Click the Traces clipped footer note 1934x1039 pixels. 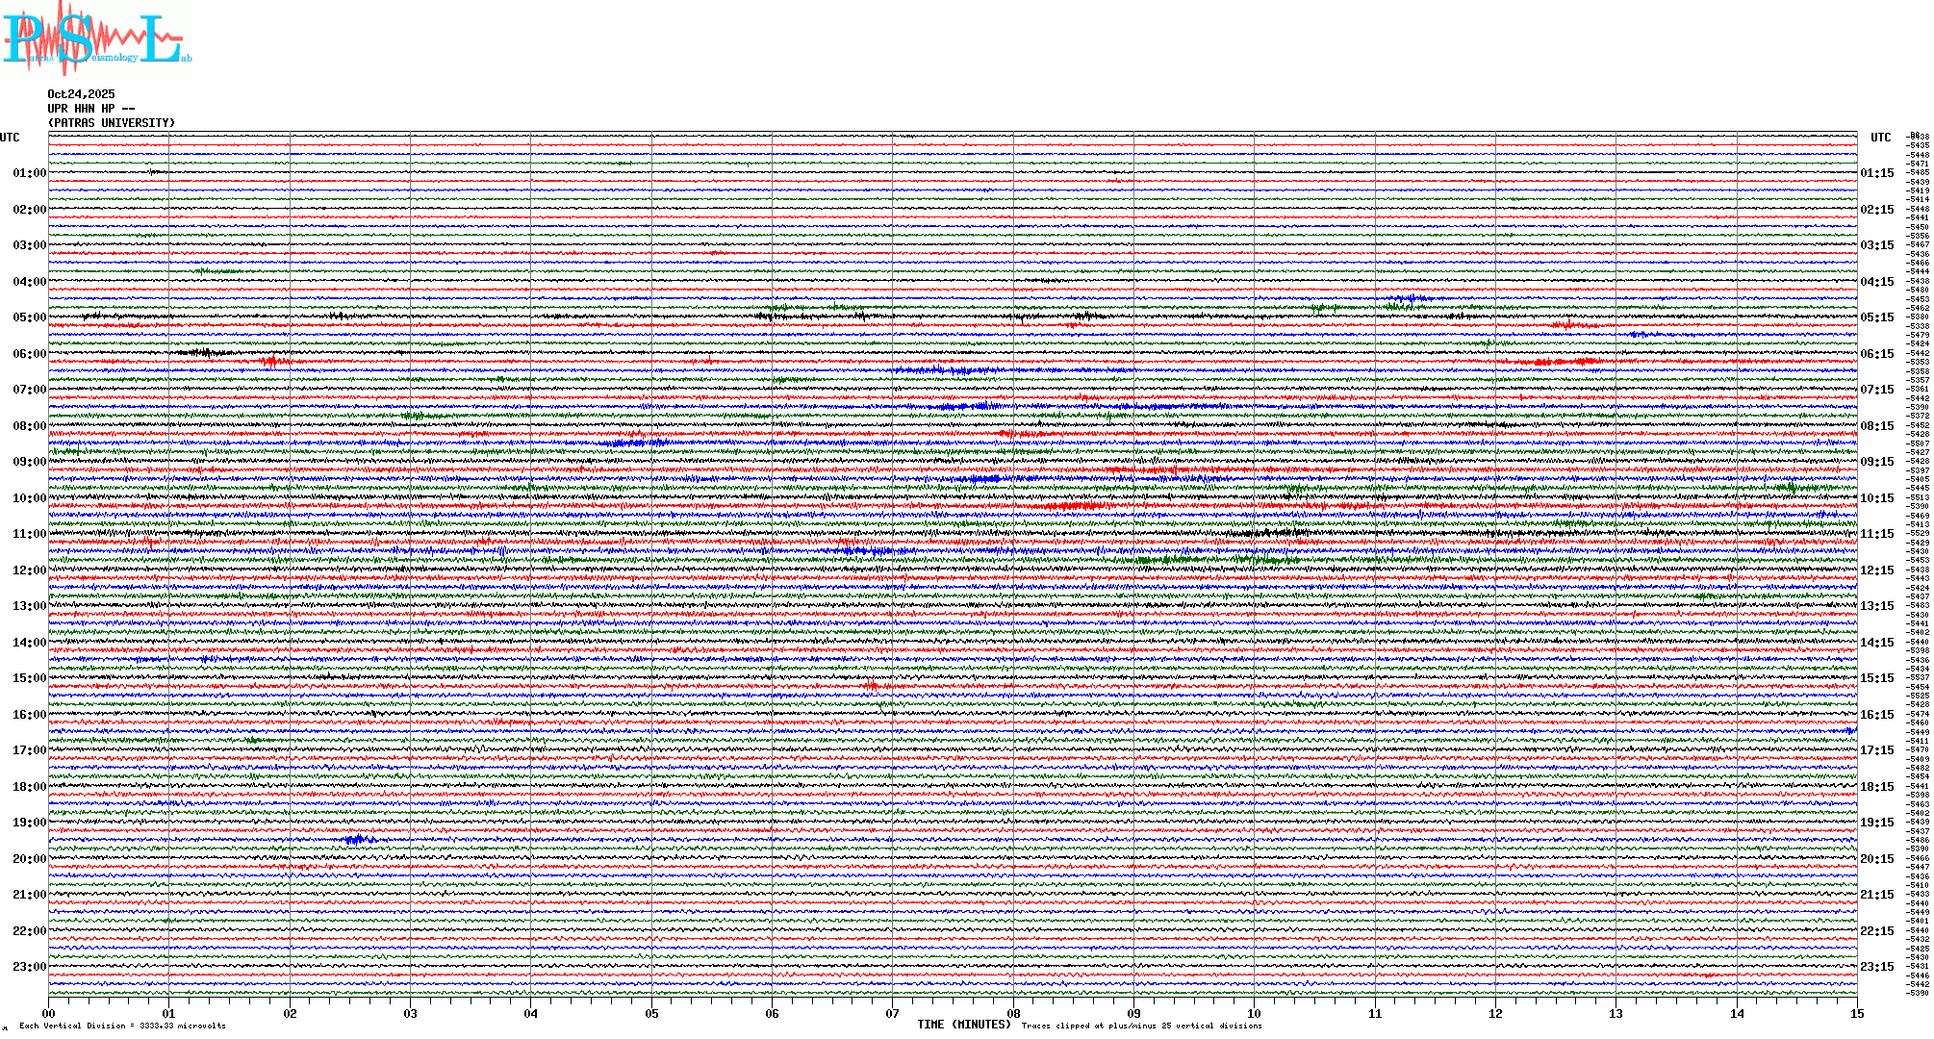click(x=1141, y=1026)
